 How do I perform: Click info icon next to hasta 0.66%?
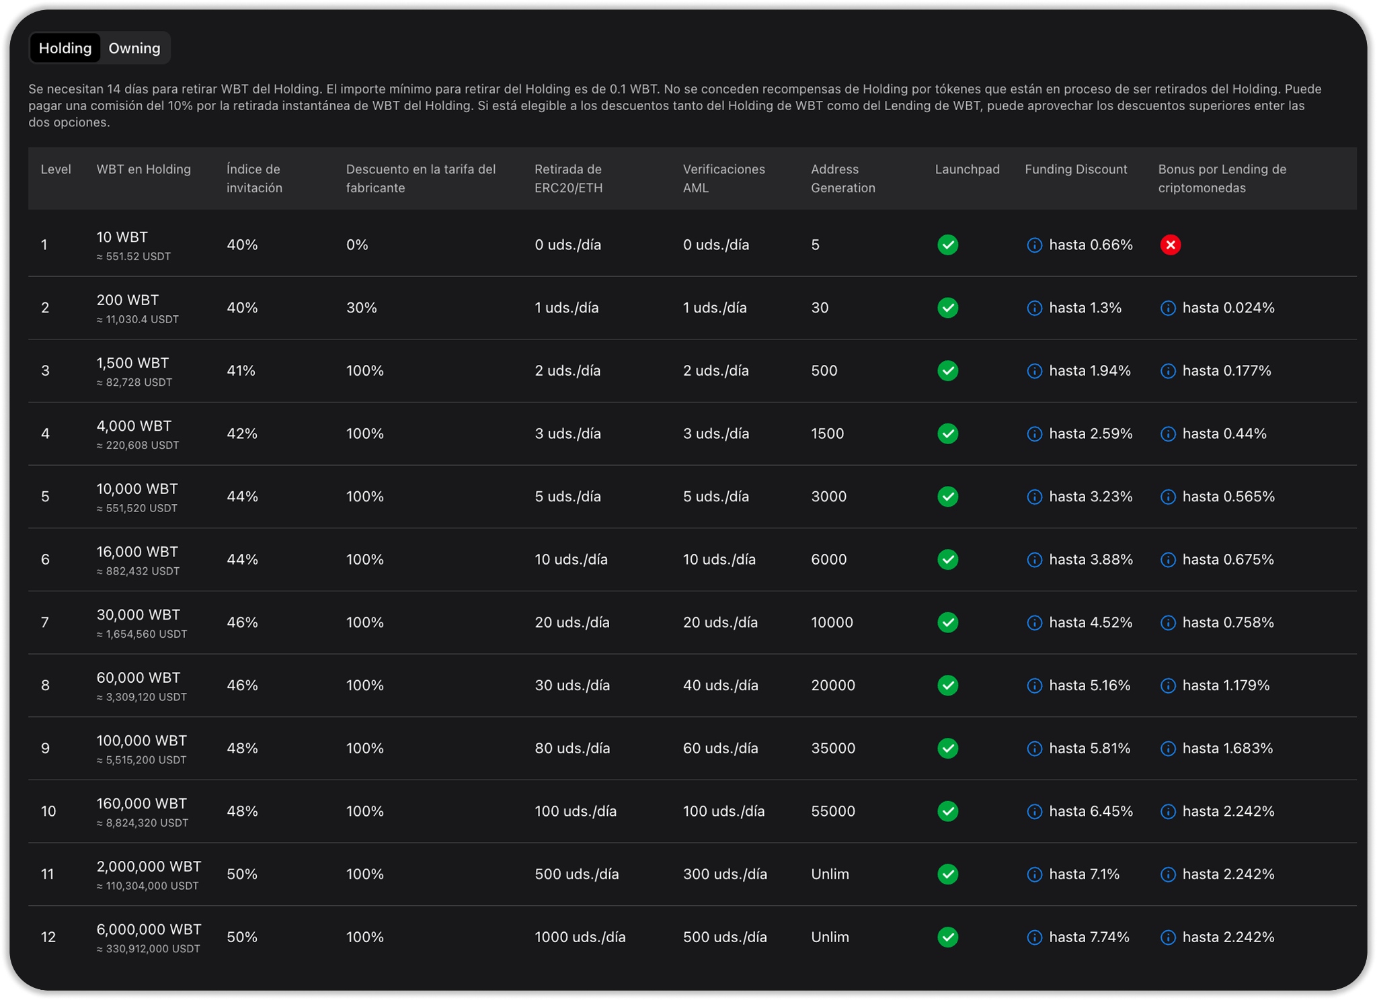tap(1034, 245)
